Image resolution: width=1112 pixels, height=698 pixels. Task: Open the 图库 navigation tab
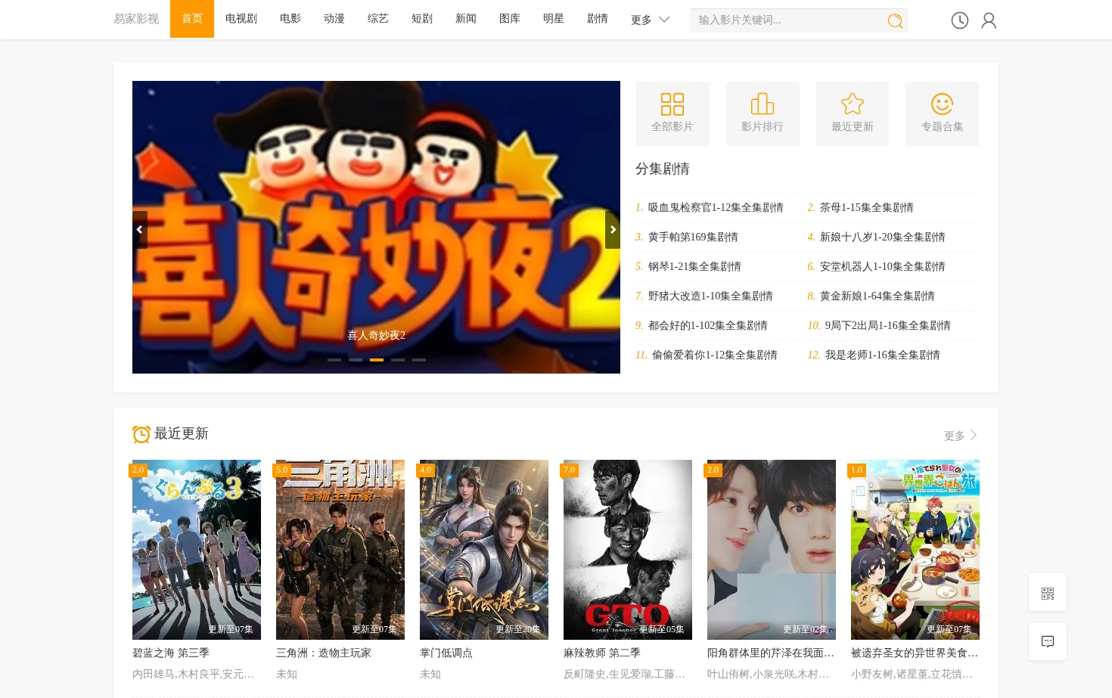tap(510, 19)
